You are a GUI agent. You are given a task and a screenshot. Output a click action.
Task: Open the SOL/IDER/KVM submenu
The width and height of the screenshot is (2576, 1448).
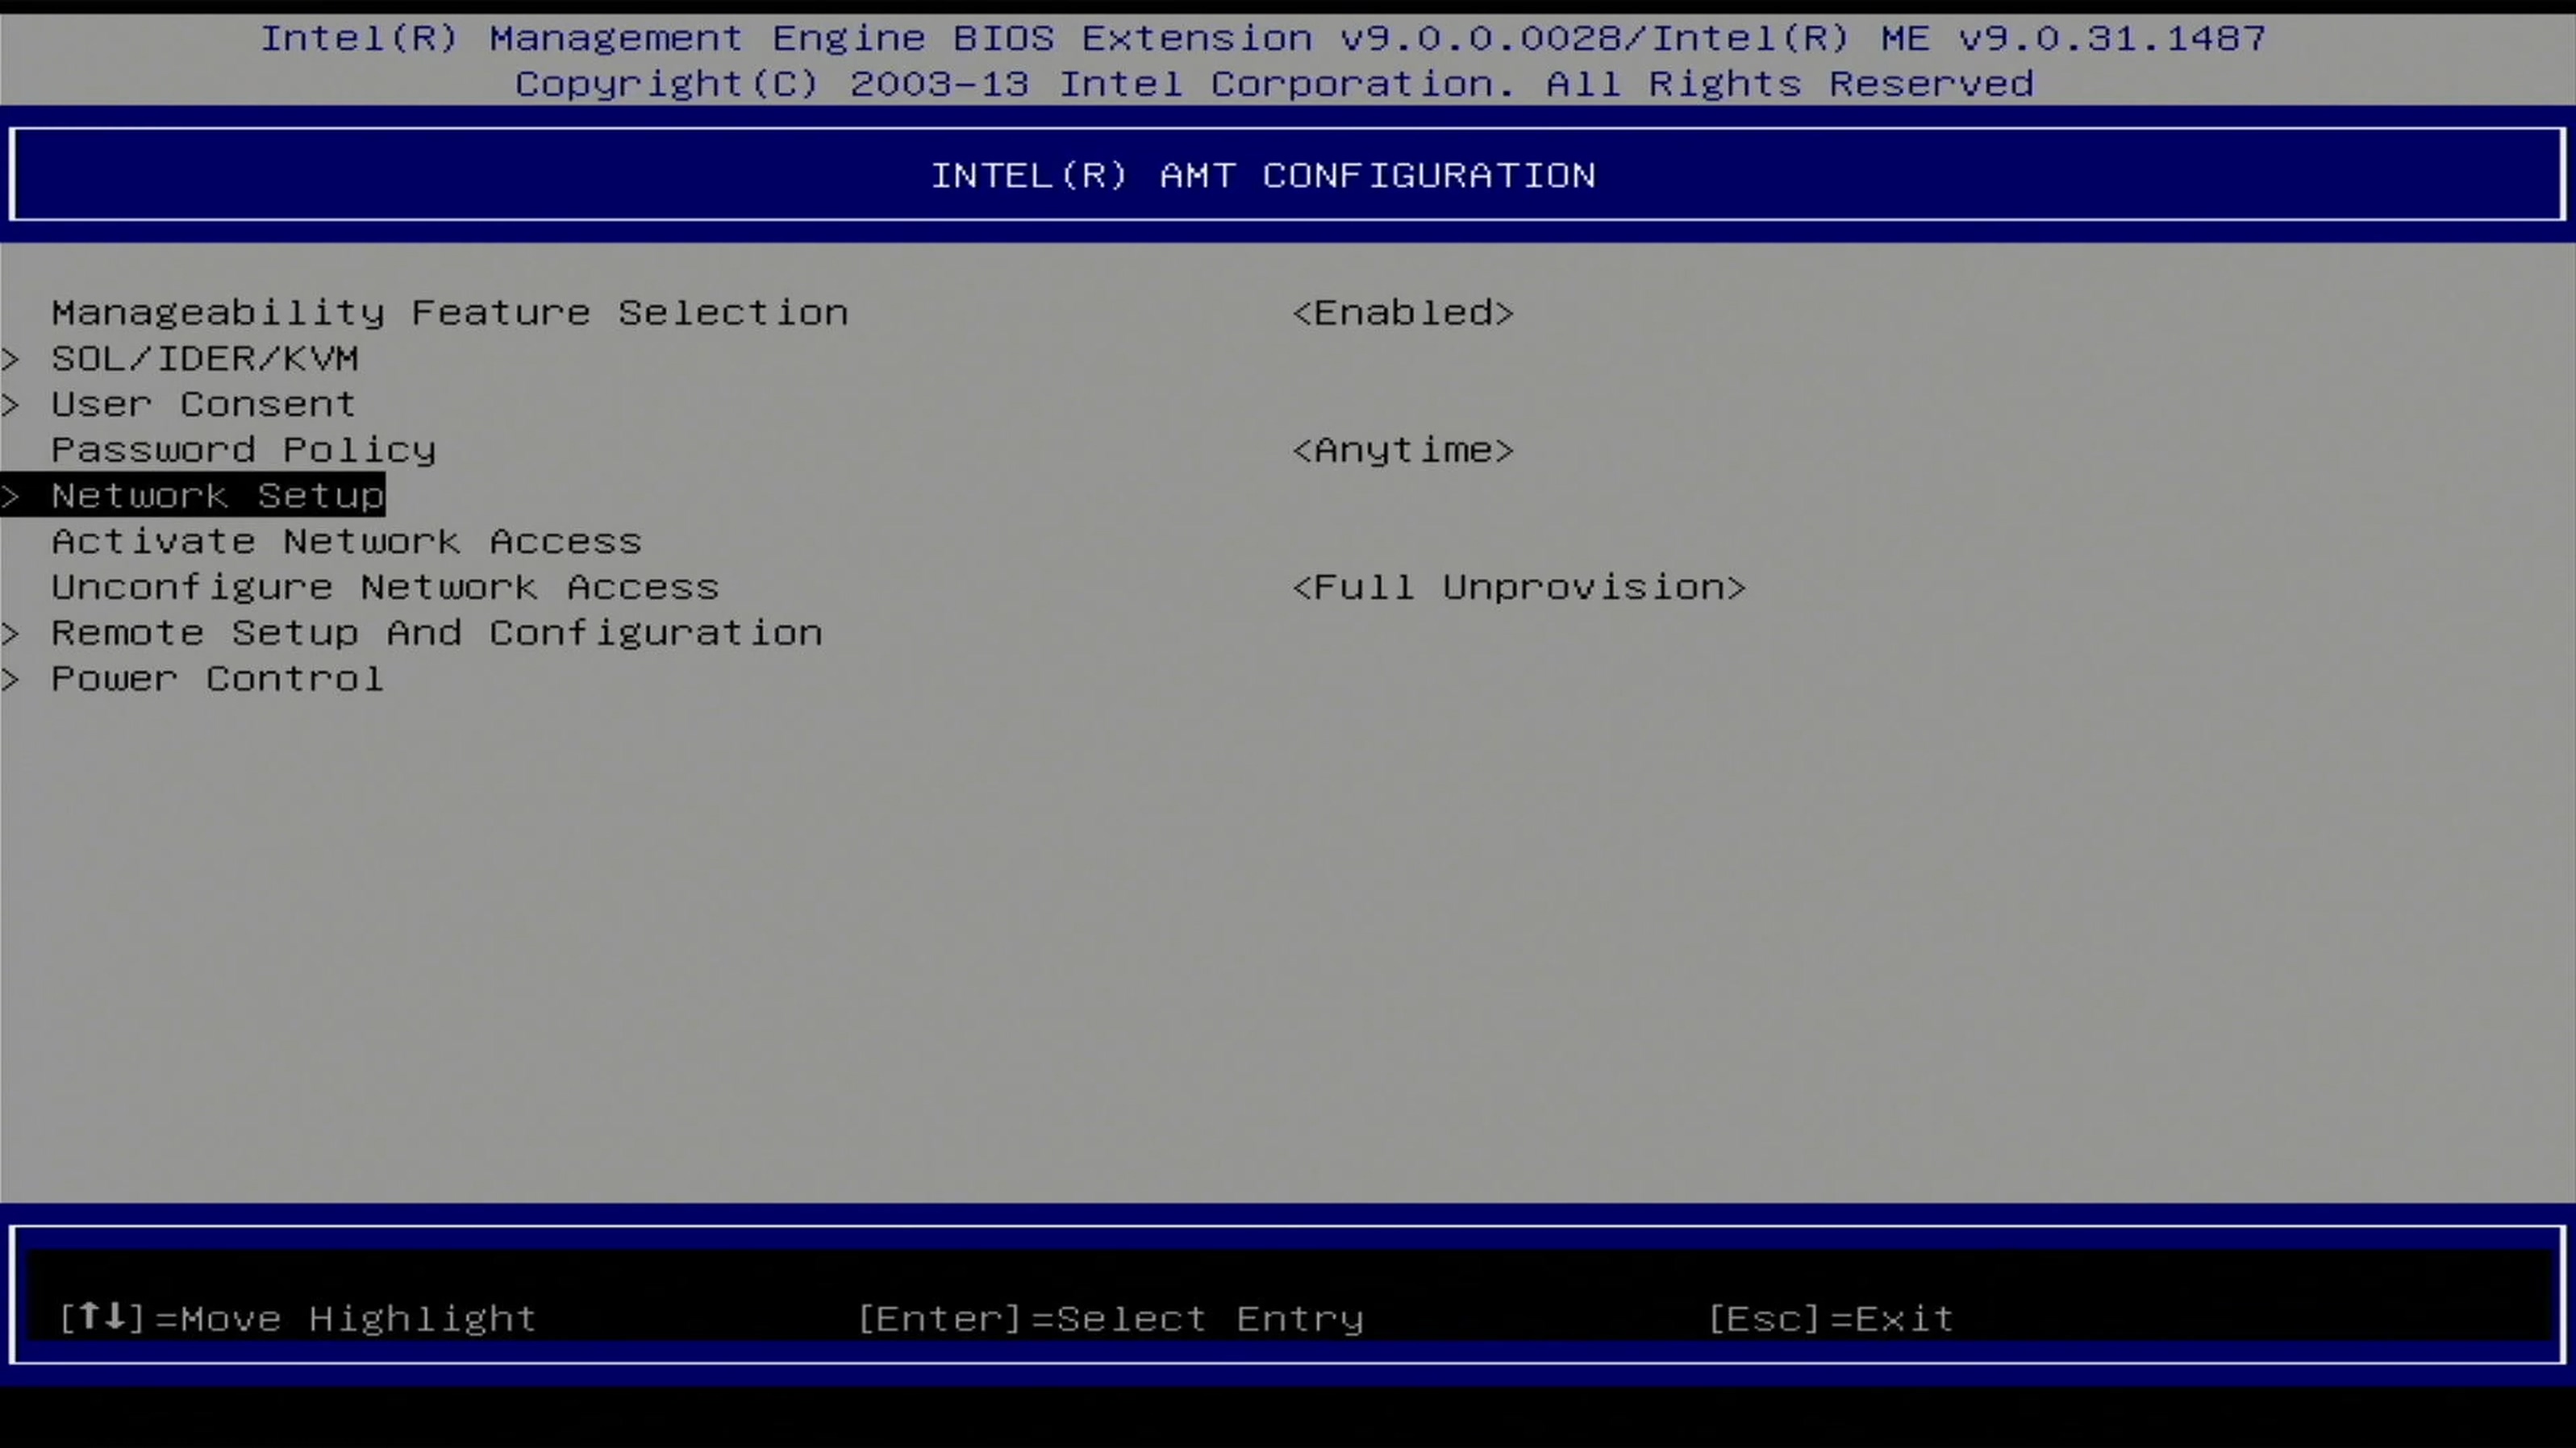(205, 359)
